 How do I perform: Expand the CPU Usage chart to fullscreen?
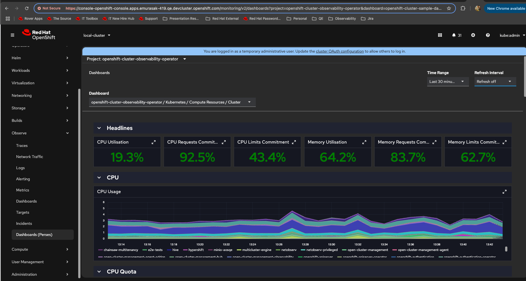coord(504,192)
